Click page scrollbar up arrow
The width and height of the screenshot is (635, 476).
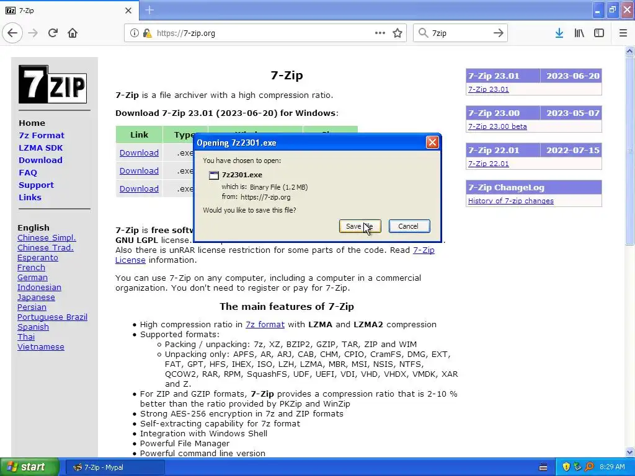click(629, 51)
